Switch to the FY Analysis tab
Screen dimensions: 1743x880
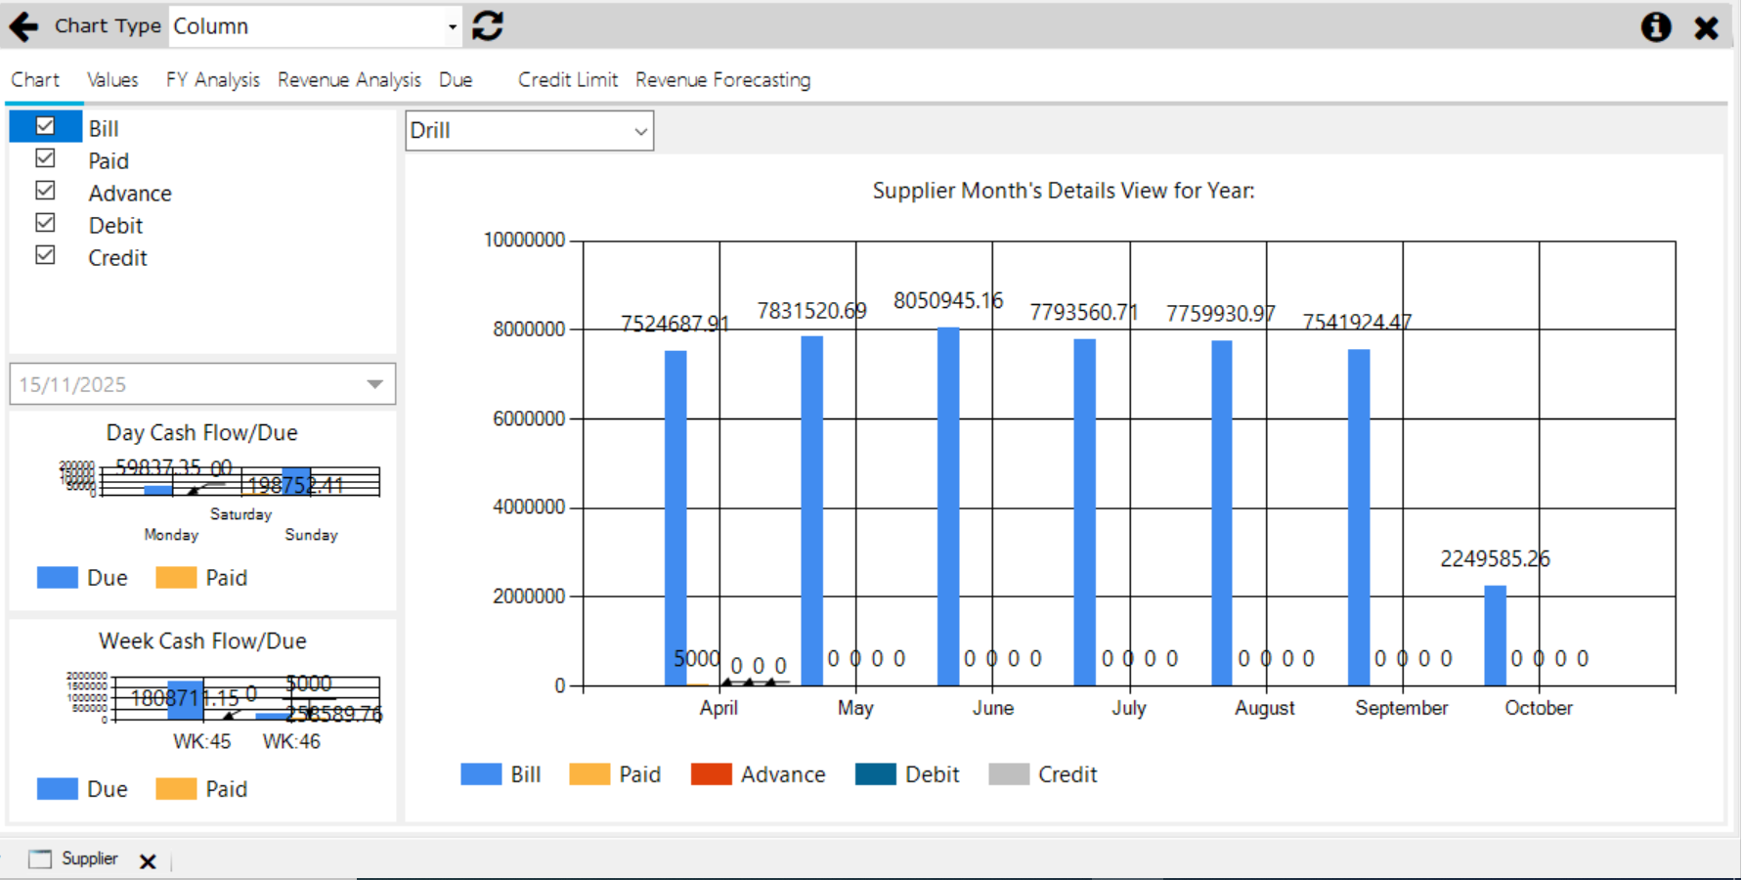[x=212, y=79]
